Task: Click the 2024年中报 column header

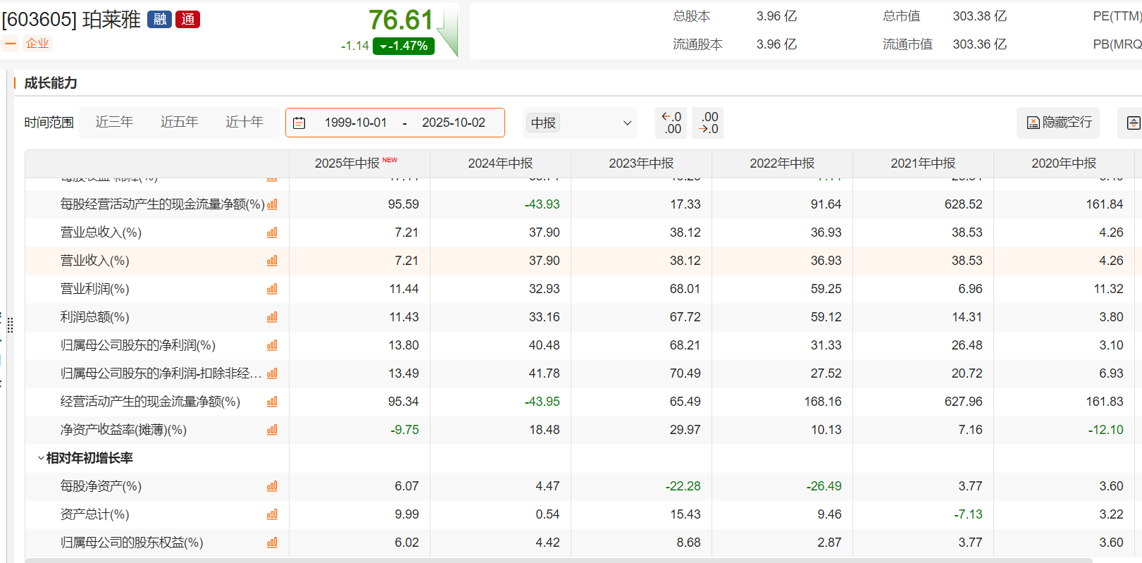Action: (500, 163)
